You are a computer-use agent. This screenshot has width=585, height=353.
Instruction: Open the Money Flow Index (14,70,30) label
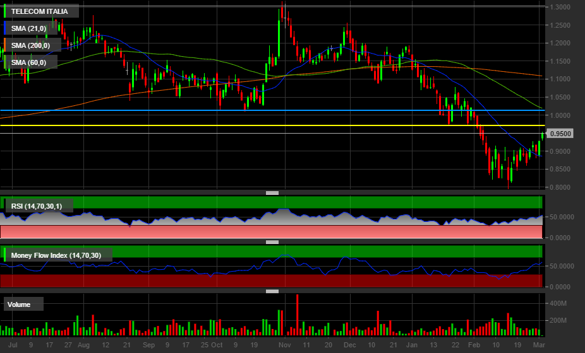tap(56, 255)
